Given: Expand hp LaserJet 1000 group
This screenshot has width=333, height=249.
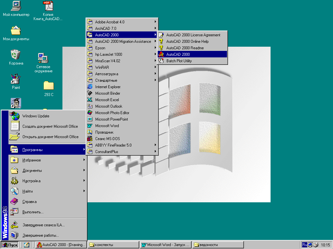Looking at the screenshot, I should tap(122, 54).
